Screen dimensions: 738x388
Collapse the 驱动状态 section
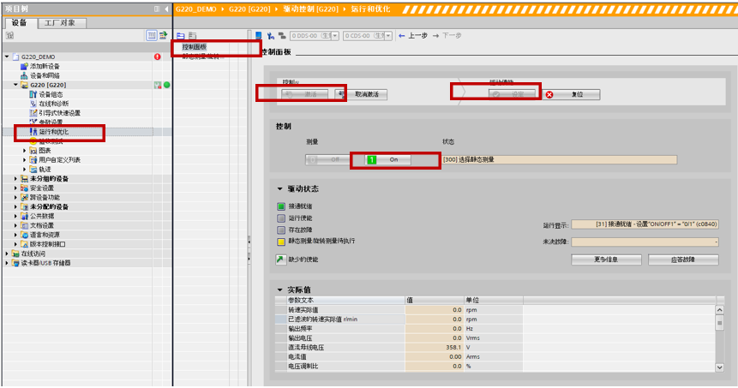pos(279,188)
